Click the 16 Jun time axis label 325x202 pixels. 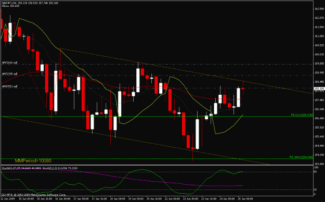coord(62,199)
